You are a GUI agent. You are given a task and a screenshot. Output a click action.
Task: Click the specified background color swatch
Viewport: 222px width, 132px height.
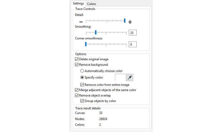point(120,77)
